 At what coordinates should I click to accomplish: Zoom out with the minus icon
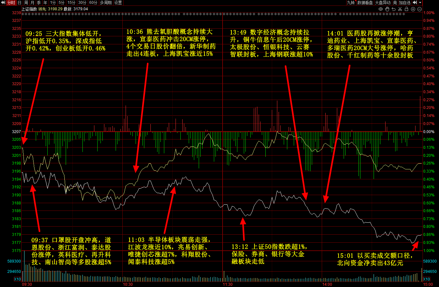click(420, 9)
